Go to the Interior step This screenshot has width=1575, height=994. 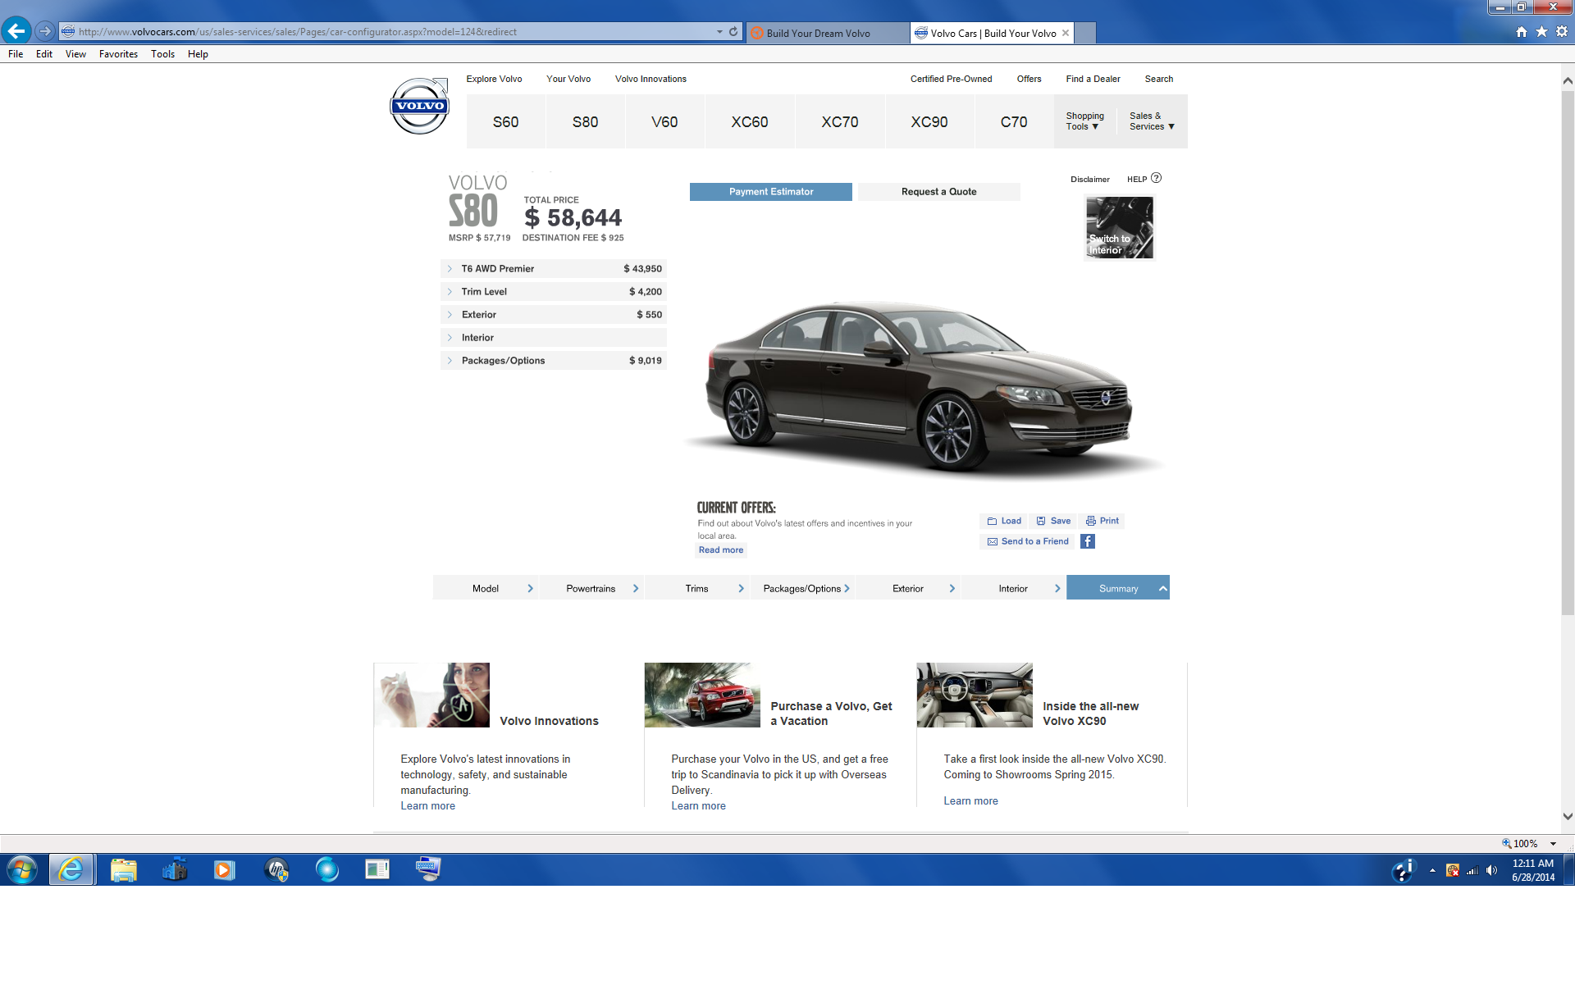(1014, 588)
